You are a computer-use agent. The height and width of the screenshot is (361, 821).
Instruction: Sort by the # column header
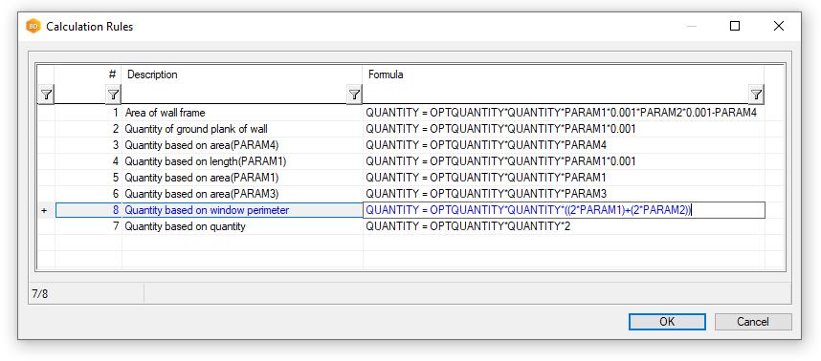(88, 74)
